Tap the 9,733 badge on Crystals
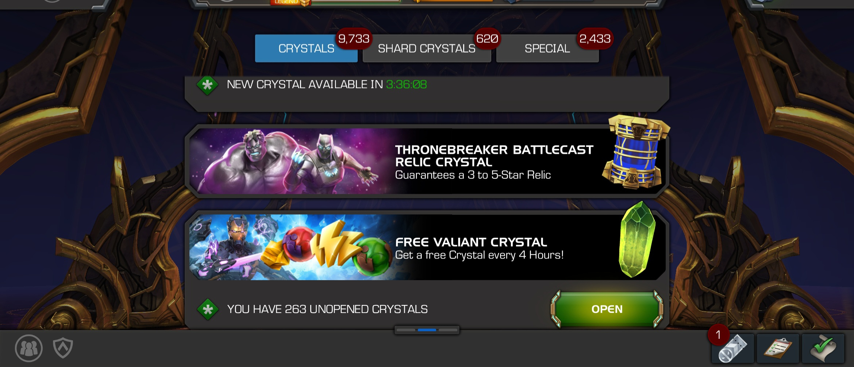 (354, 39)
